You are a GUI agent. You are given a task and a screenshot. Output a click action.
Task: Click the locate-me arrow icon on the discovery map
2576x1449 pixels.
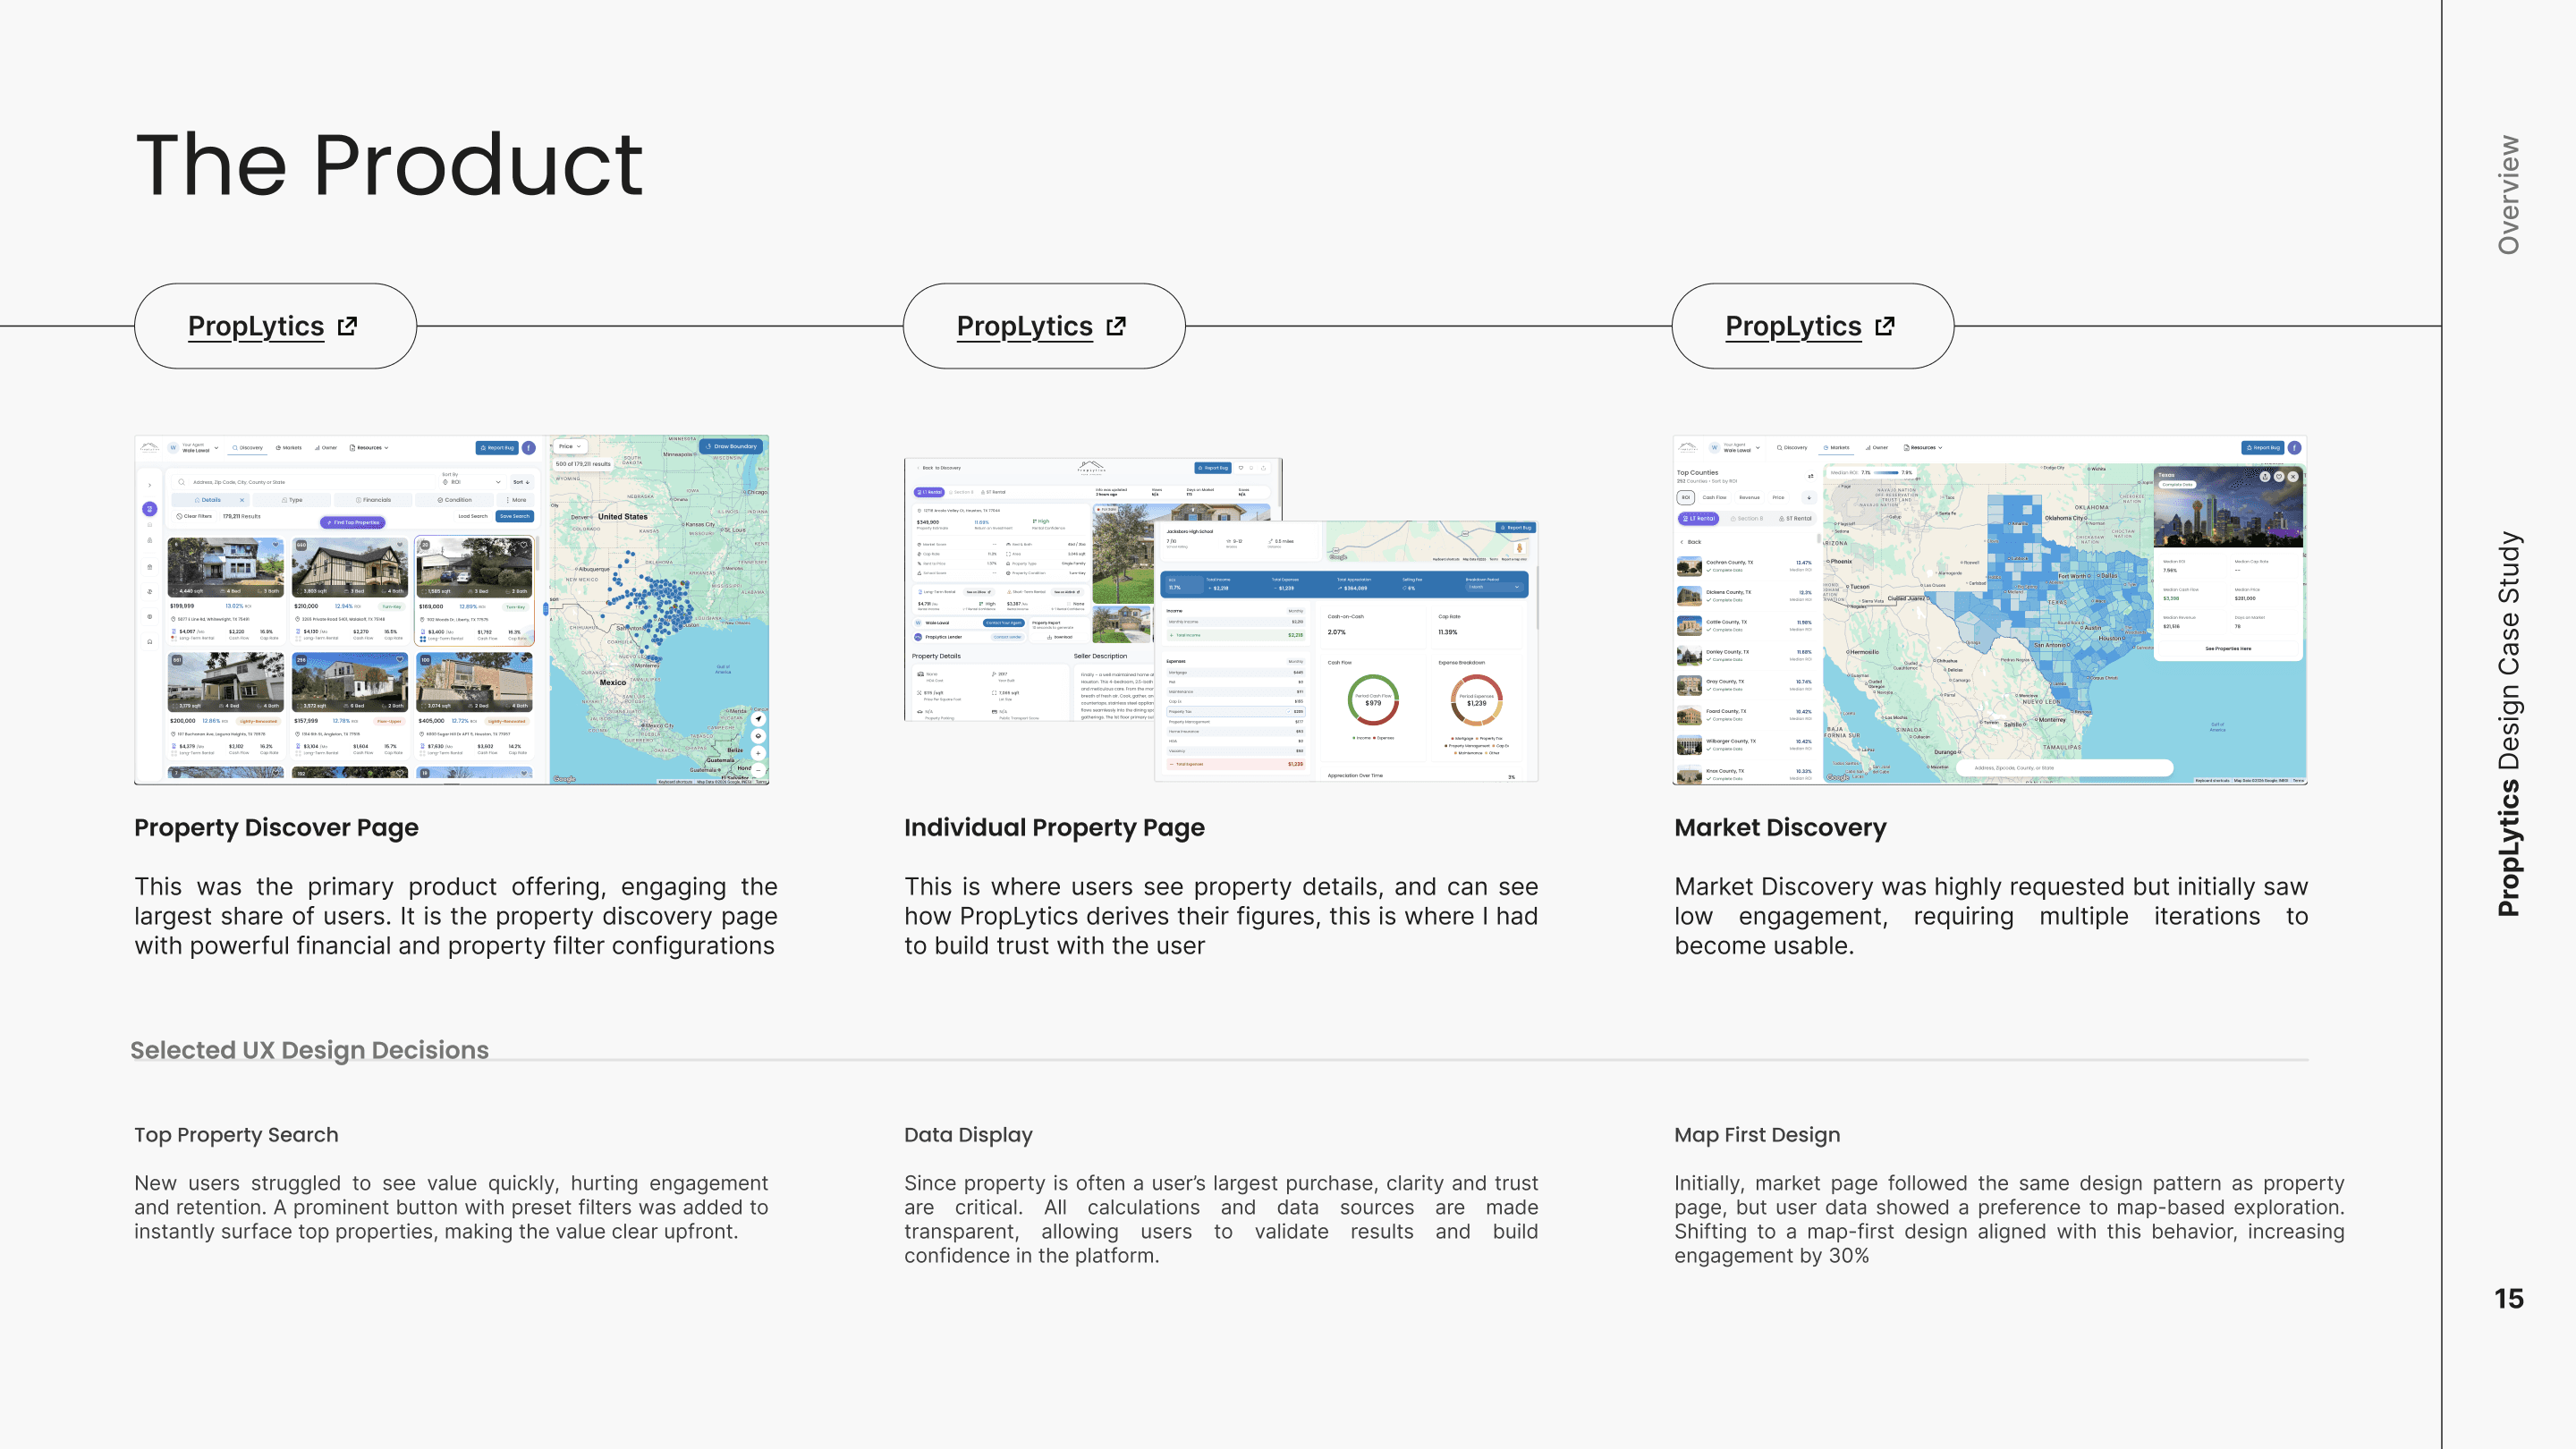tap(759, 719)
